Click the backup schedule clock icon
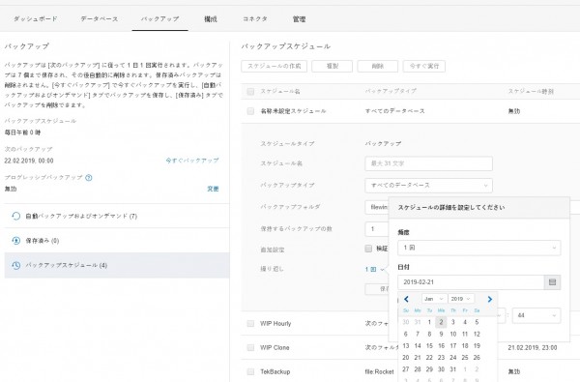580x382 pixels. (15, 265)
